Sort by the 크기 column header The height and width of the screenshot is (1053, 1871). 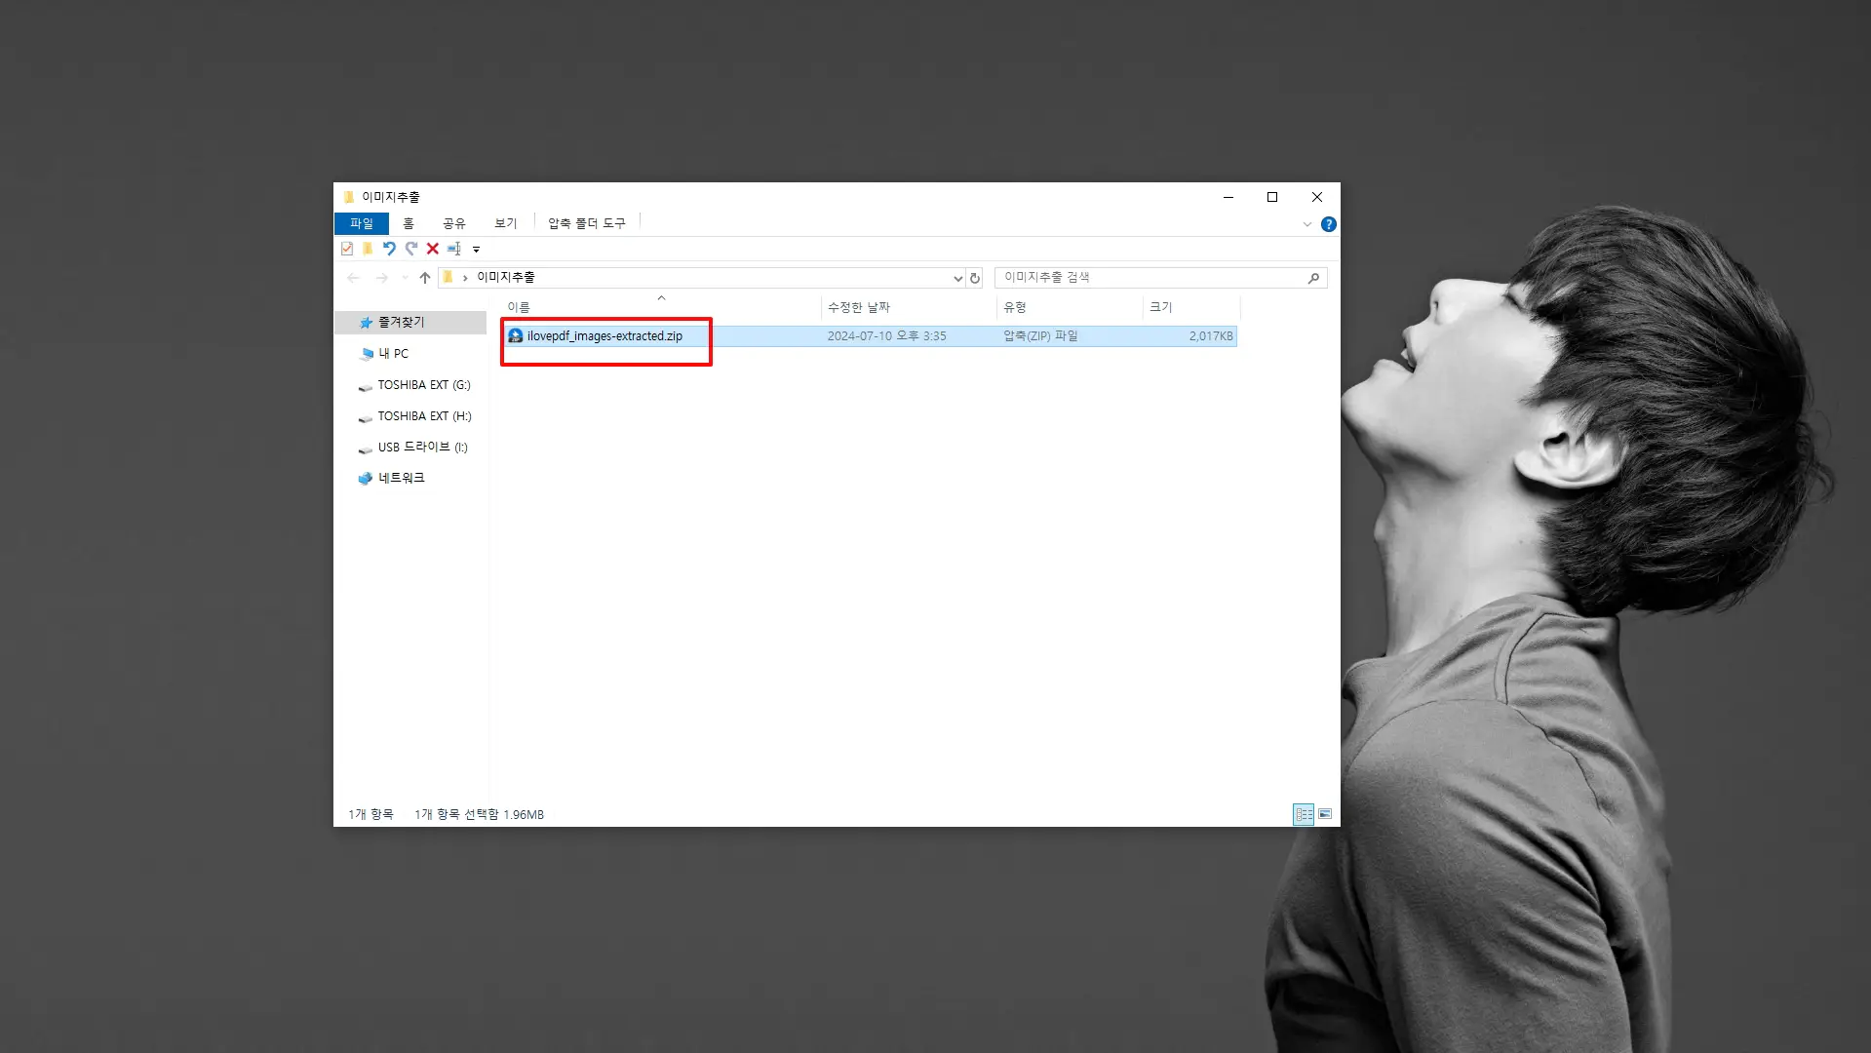1190,307
